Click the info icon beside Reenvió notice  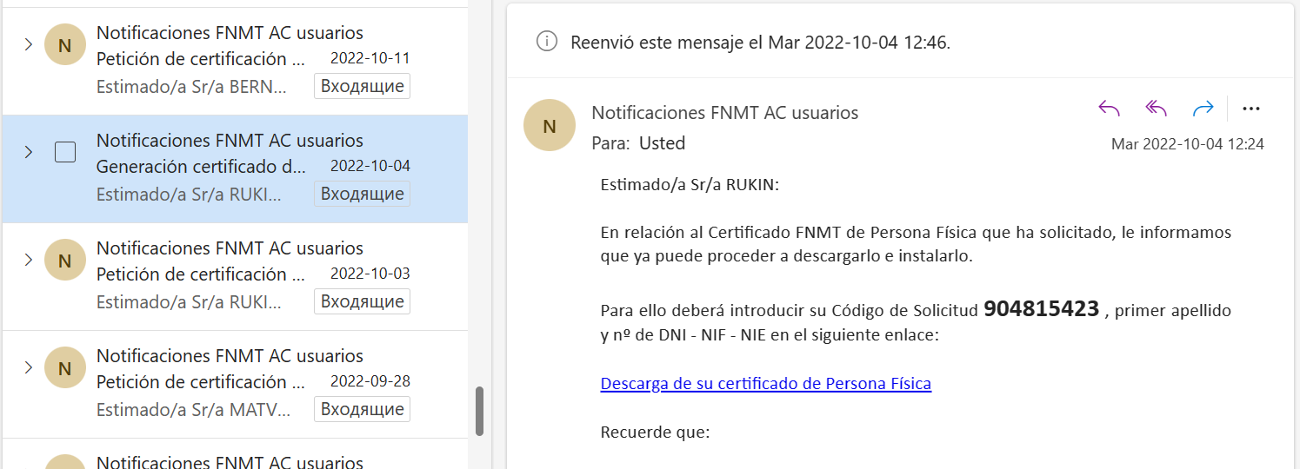[x=547, y=42]
